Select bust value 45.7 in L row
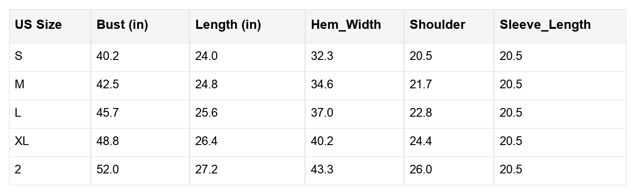The image size is (635, 194). click(x=108, y=113)
